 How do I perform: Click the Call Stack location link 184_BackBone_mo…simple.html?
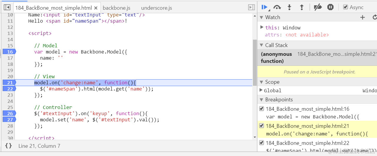click(337, 54)
